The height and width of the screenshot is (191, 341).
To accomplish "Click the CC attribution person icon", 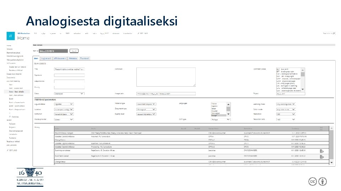I will [x=323, y=181].
